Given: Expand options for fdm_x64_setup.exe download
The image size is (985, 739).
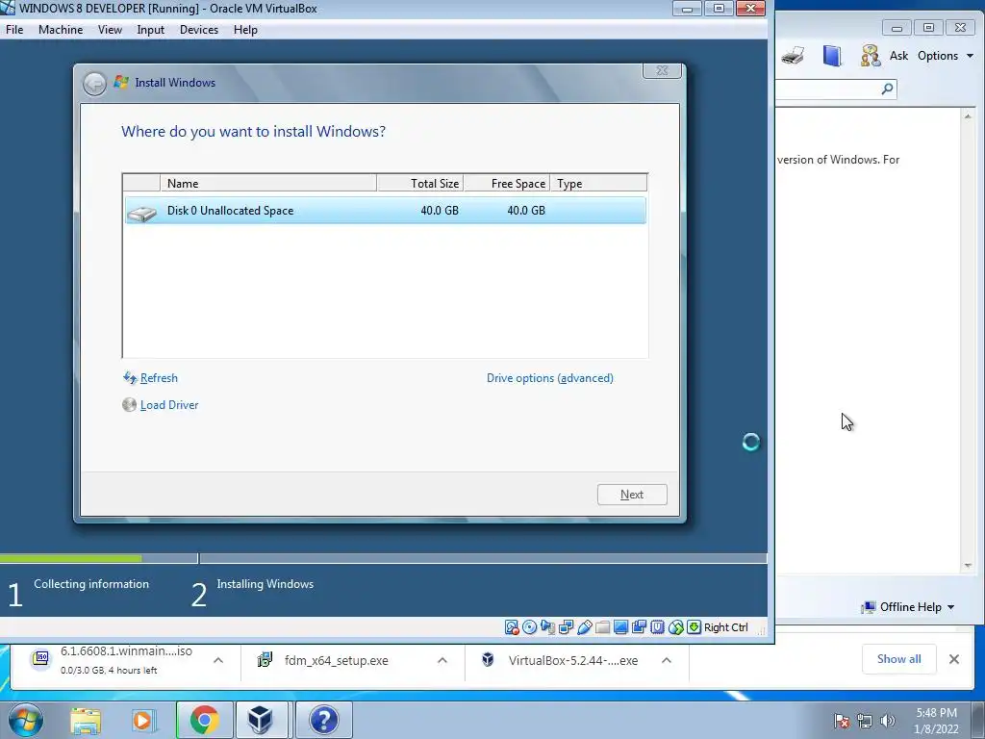Looking at the screenshot, I should click(x=442, y=660).
